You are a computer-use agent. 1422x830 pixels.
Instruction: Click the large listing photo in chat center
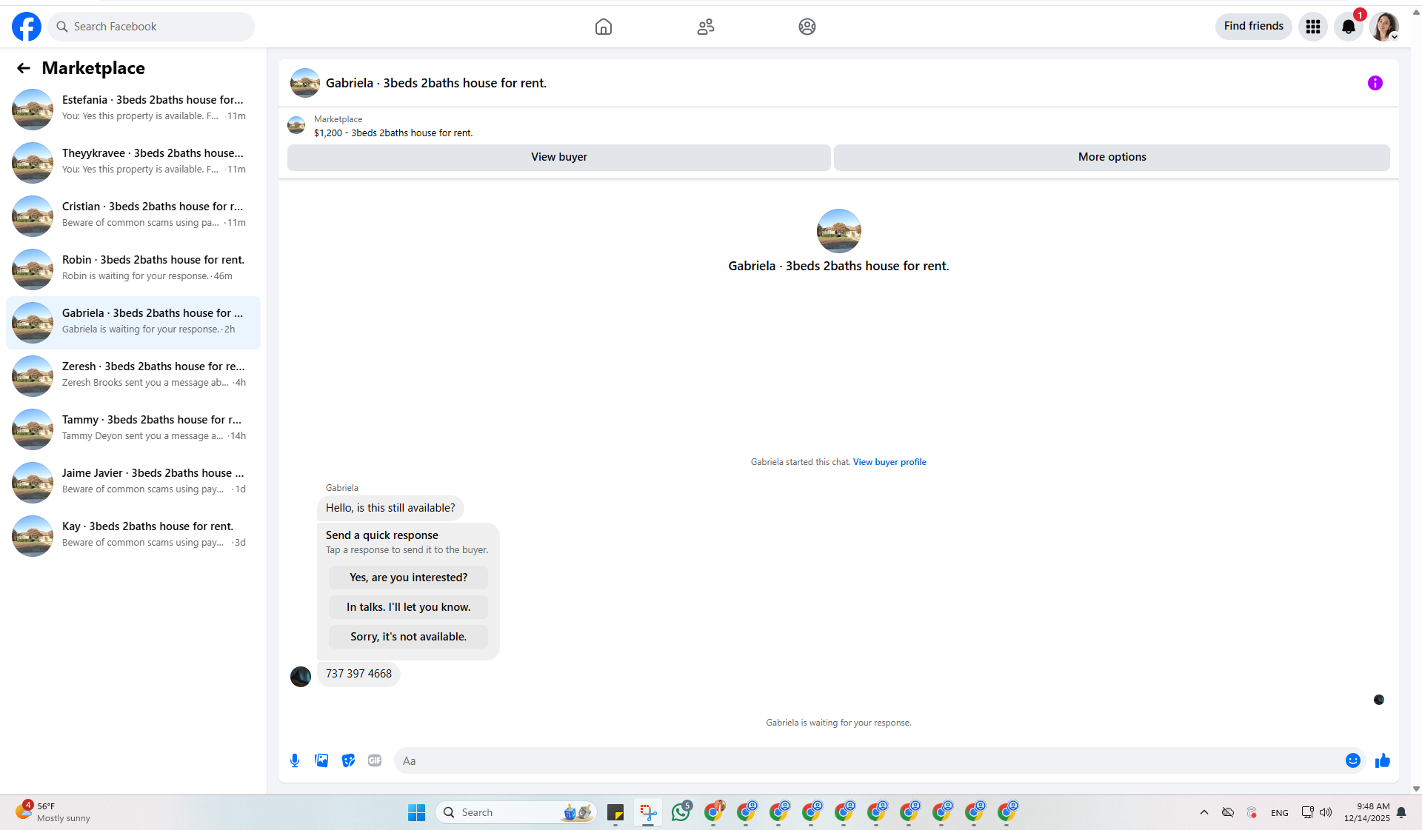point(838,231)
